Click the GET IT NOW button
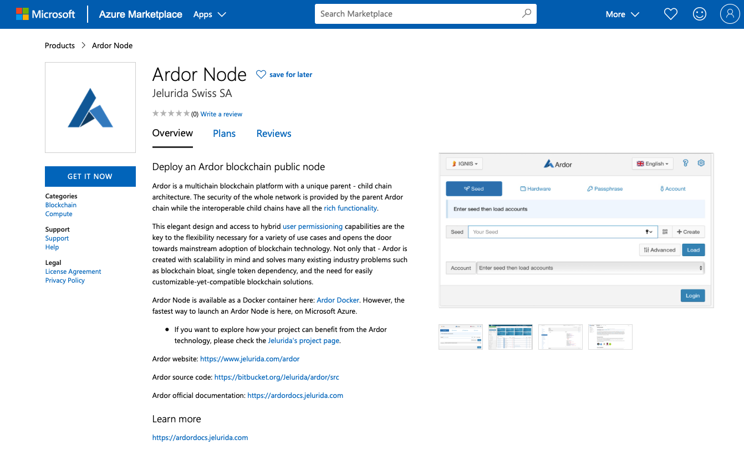The image size is (744, 460). [x=90, y=176]
